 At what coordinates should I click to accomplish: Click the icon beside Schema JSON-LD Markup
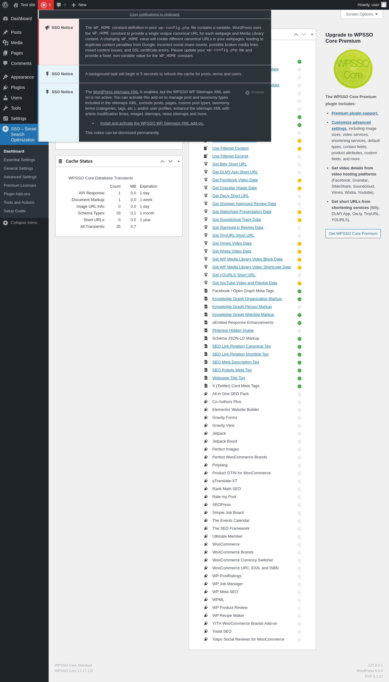[x=206, y=338]
